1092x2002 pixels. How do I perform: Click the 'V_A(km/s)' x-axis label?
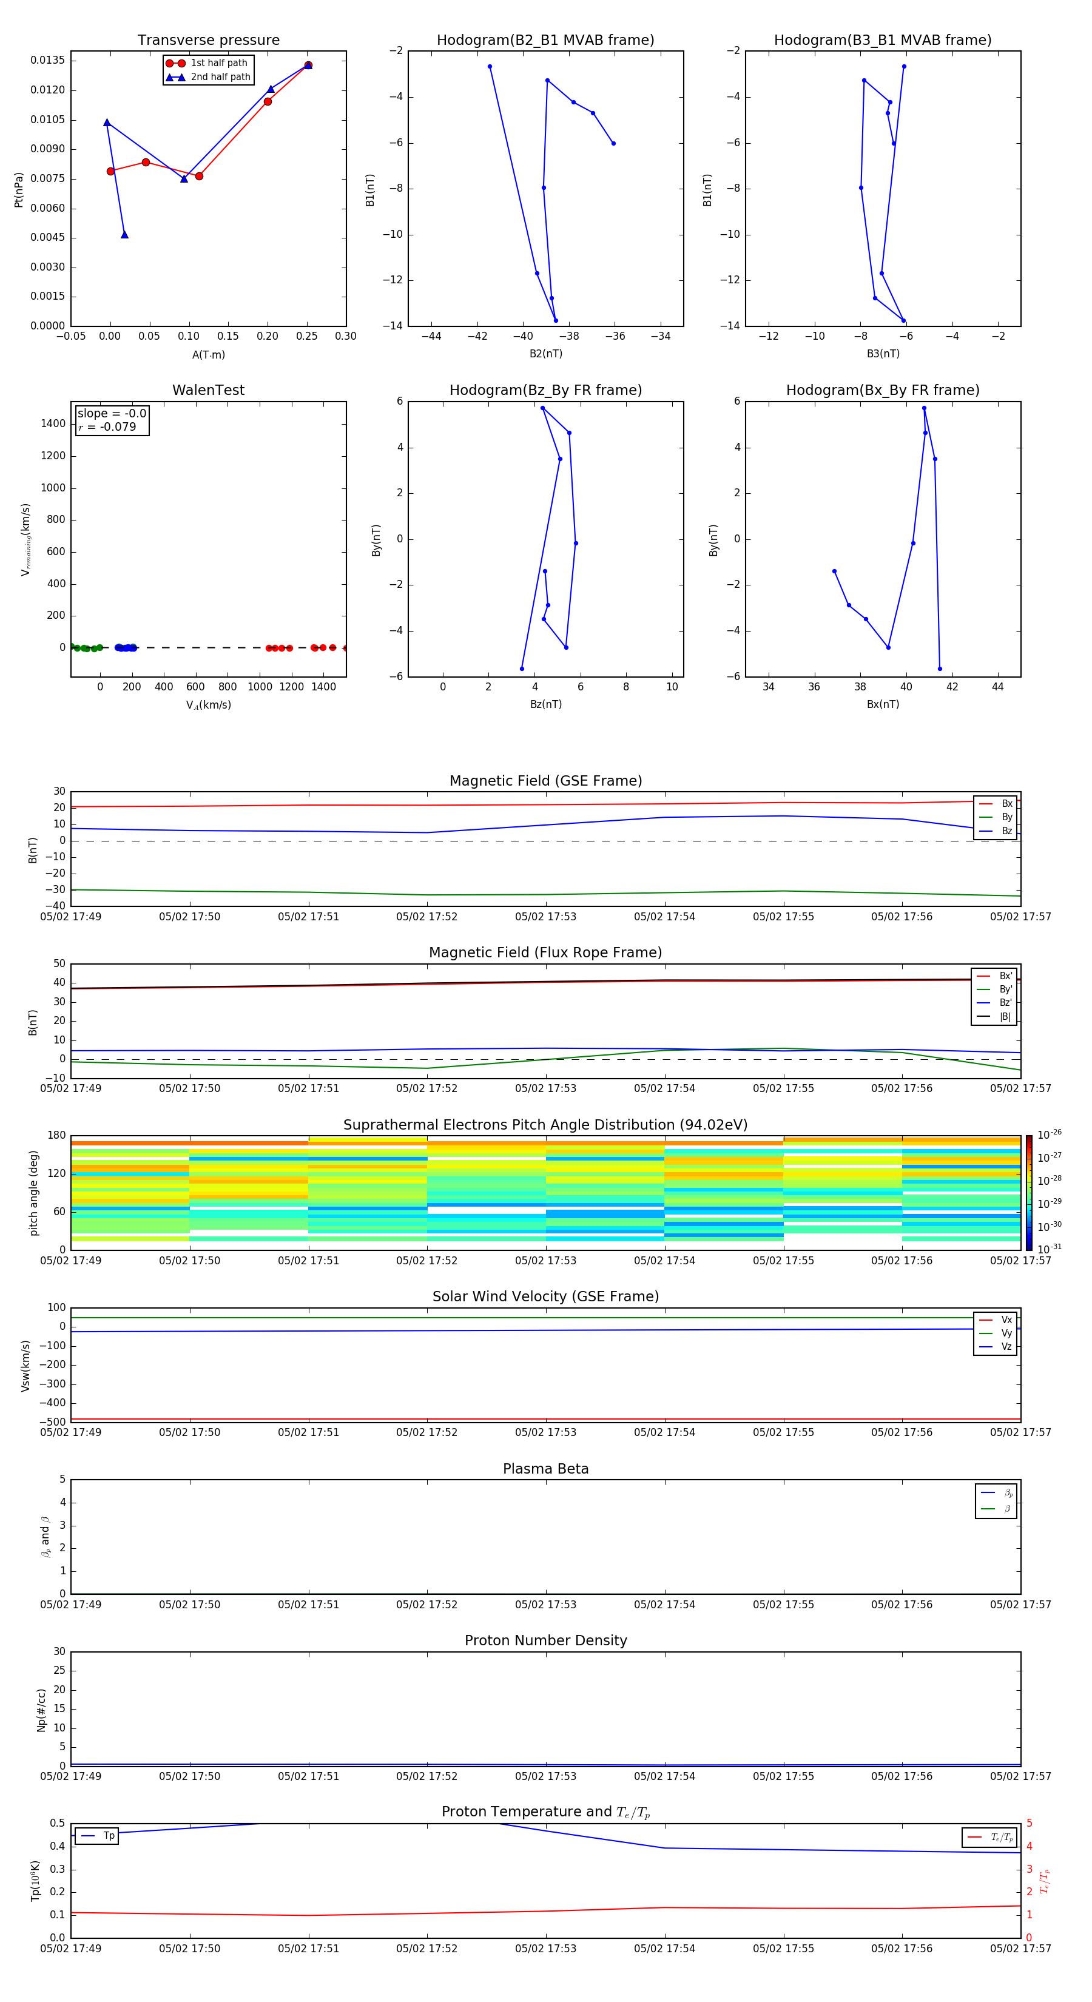tap(208, 706)
